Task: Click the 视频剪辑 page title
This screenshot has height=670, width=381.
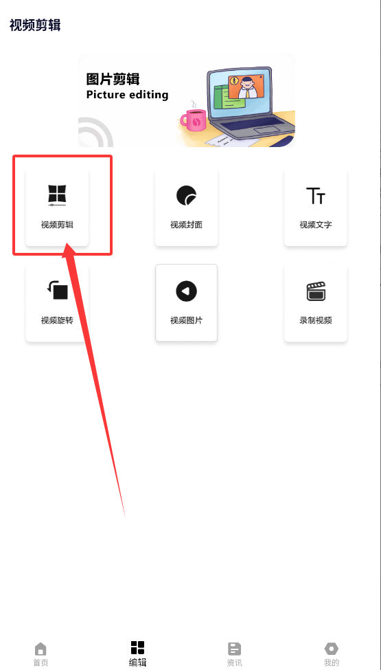Action: [x=35, y=25]
